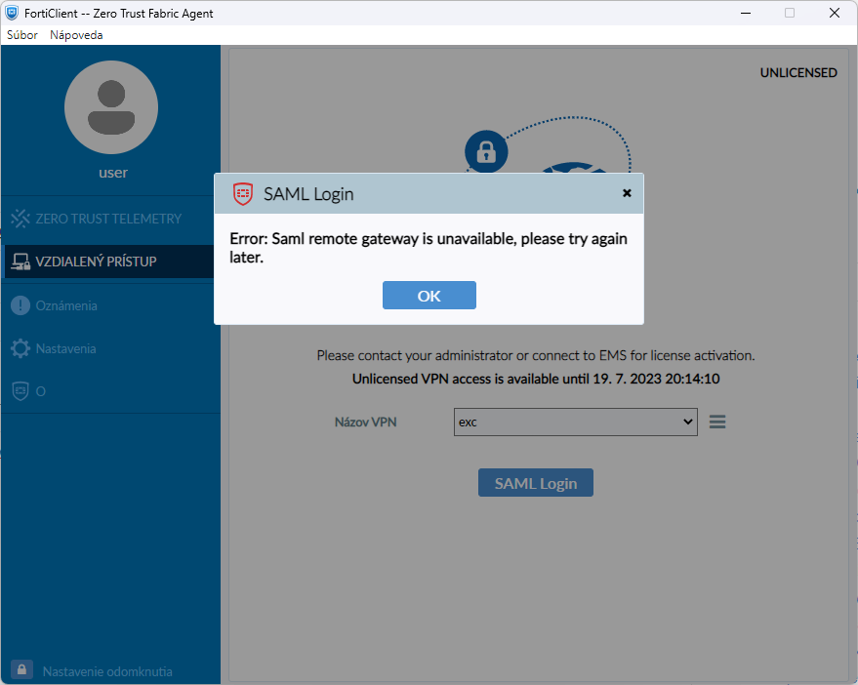The height and width of the screenshot is (685, 858).
Task: Click the 'Please contact your administrator' message
Action: coord(536,355)
